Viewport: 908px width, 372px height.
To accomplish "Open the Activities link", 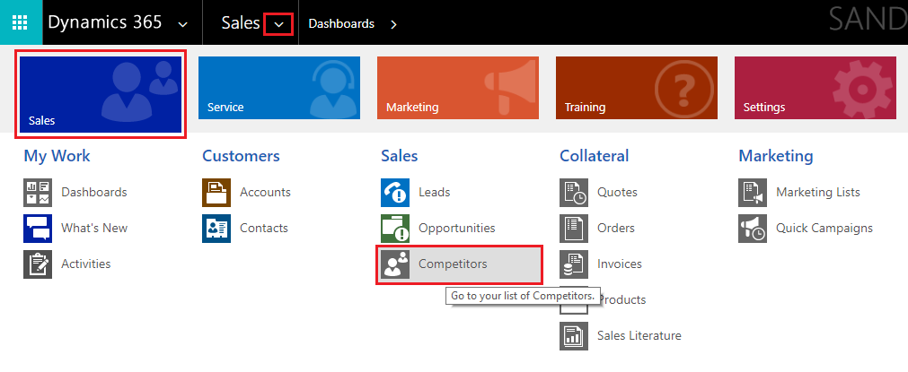I will pyautogui.click(x=85, y=264).
